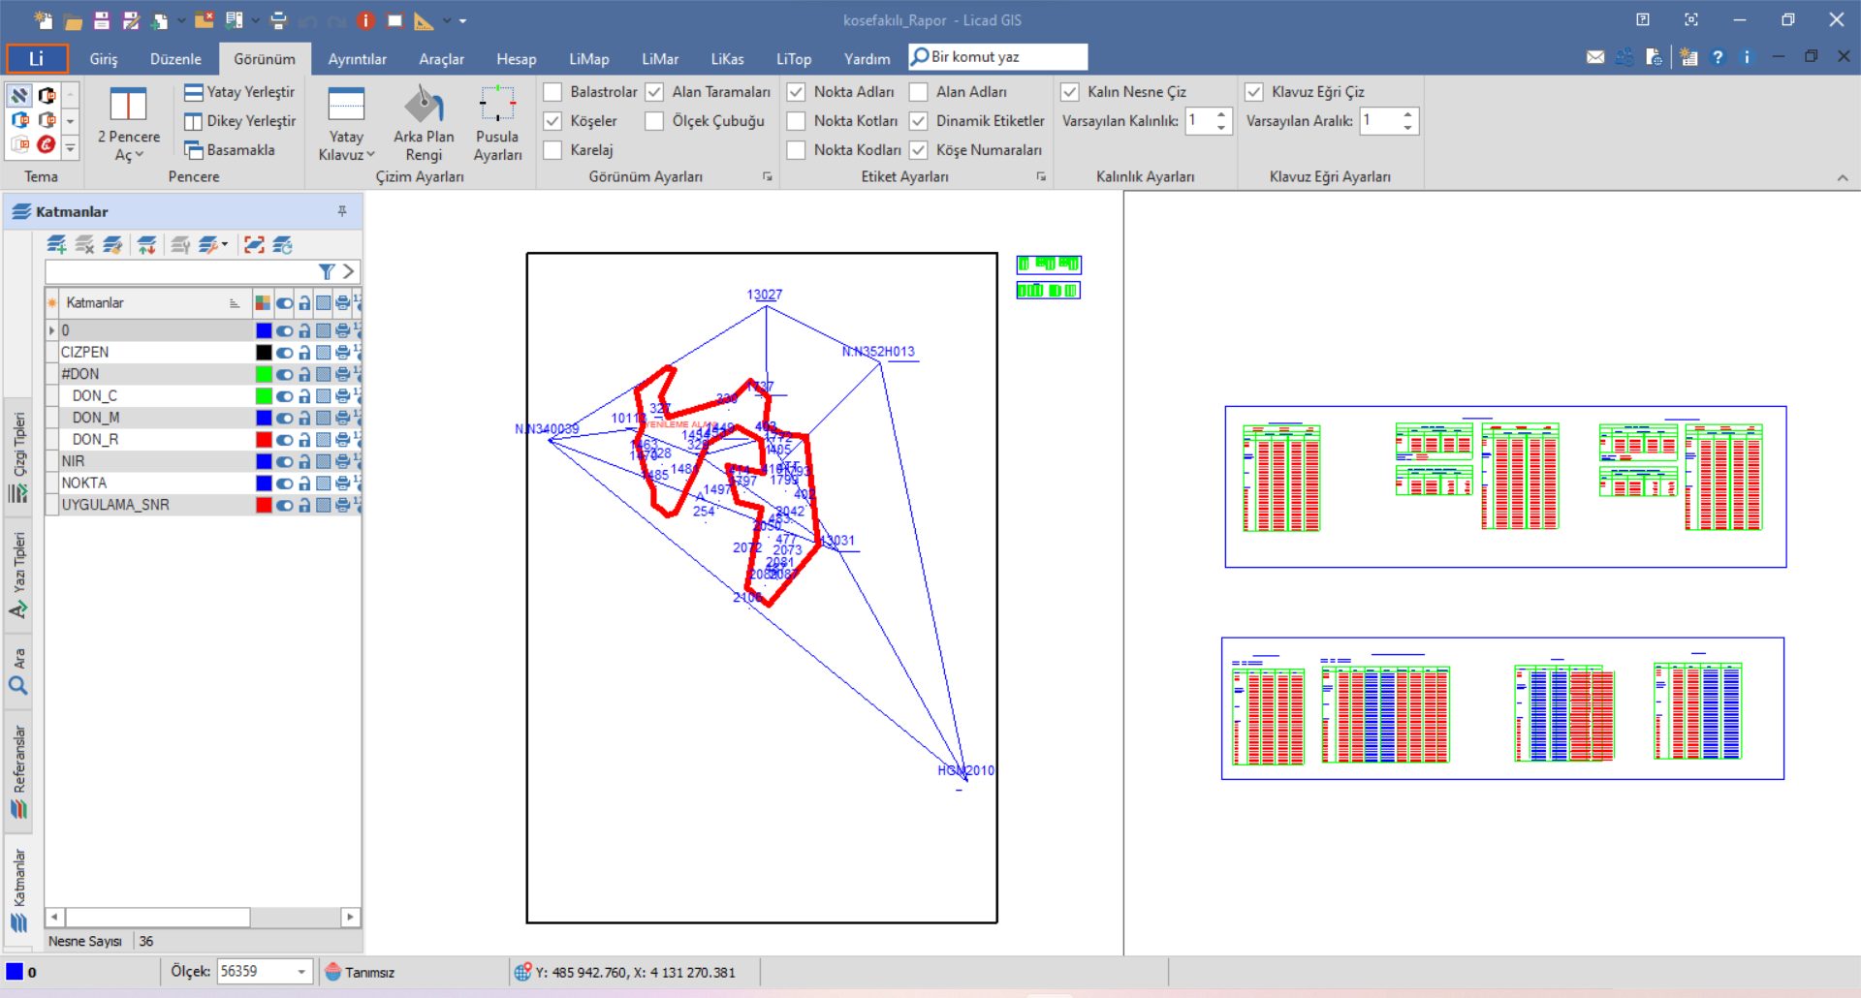
Task: Click the layer brush icon in the Katmanlar toolbar
Action: [112, 244]
